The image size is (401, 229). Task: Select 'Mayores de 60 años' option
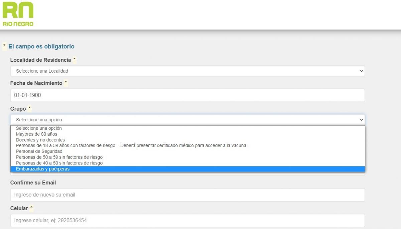pyautogui.click(x=36, y=134)
